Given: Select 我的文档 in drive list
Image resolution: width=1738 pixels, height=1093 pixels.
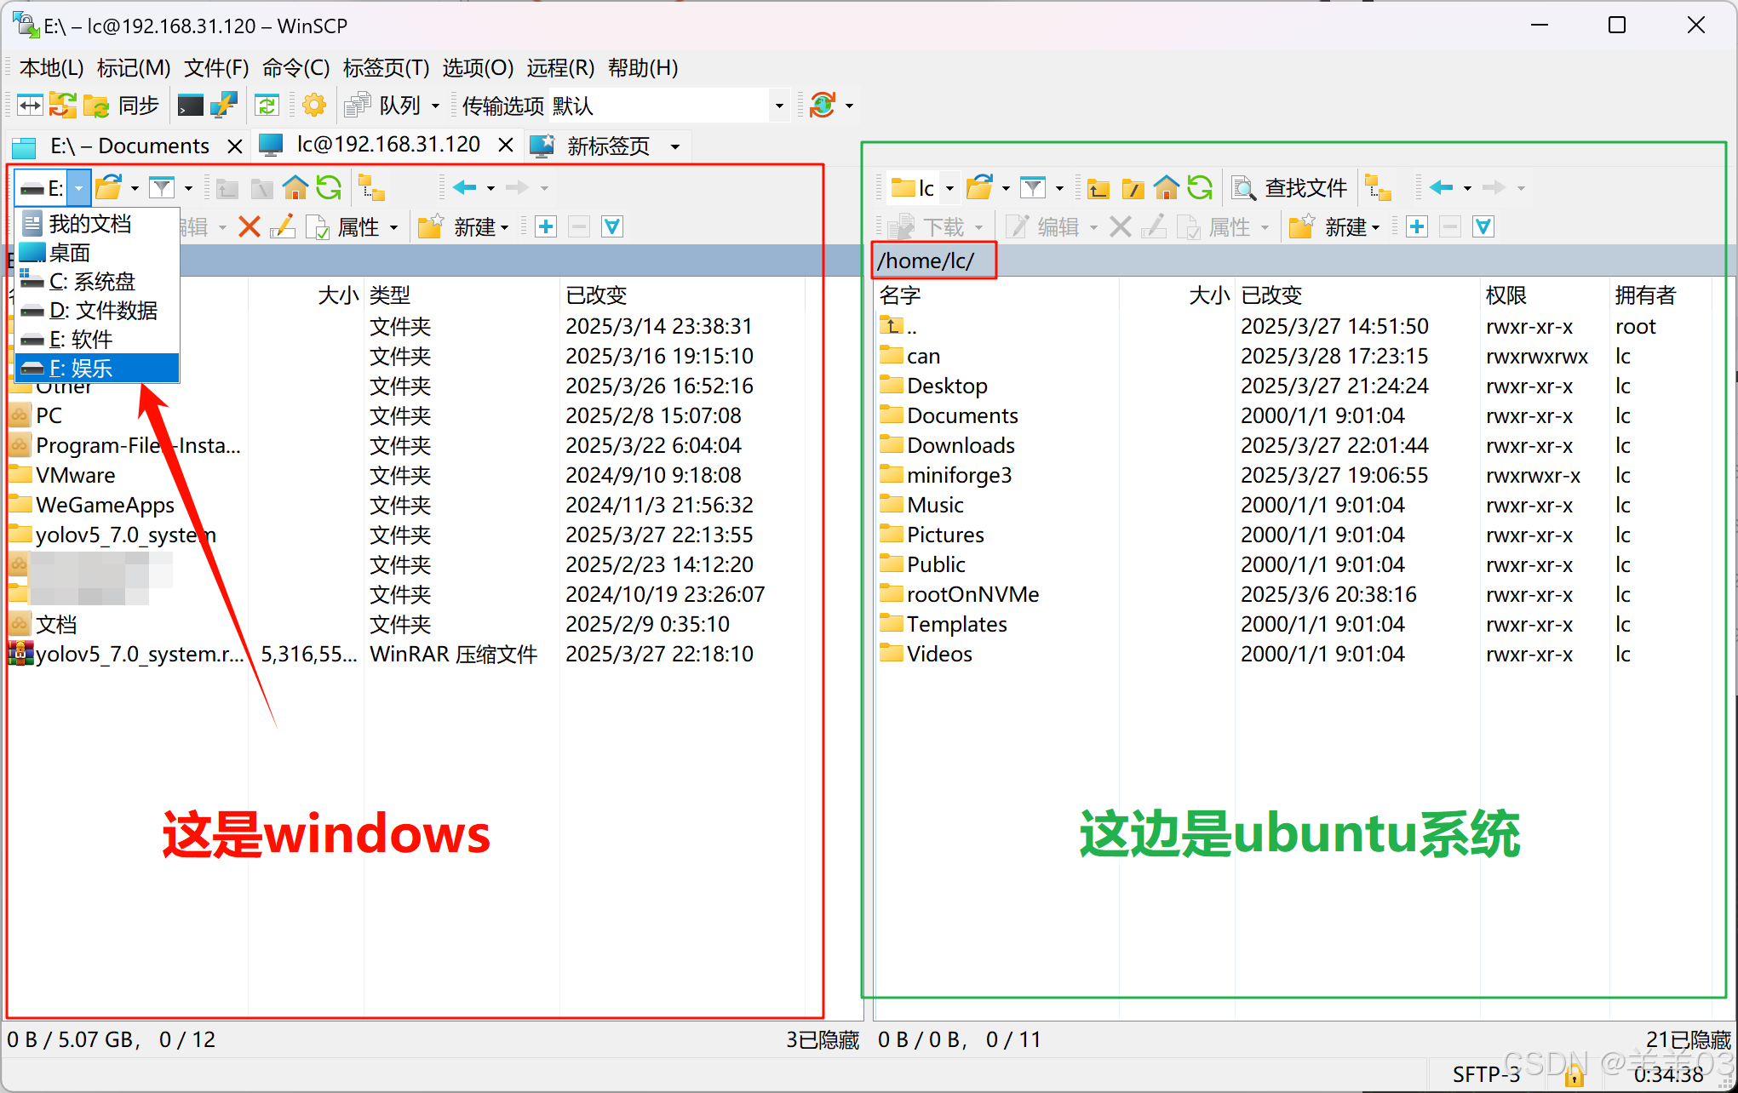Looking at the screenshot, I should pyautogui.click(x=97, y=224).
